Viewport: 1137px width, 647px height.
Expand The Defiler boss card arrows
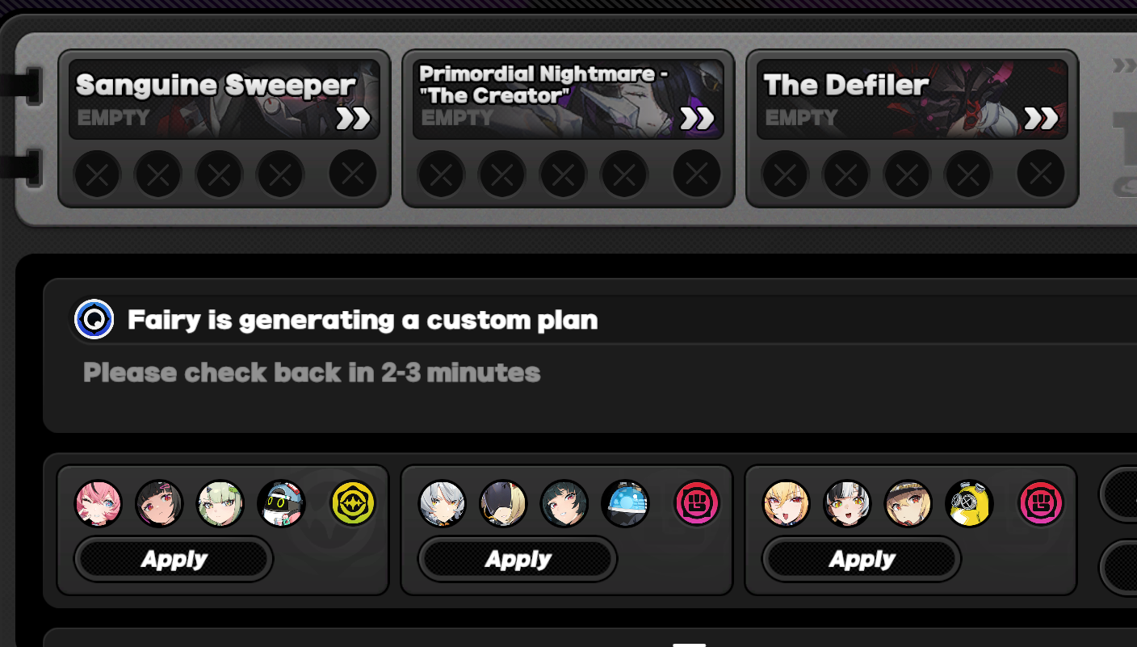(x=1041, y=119)
